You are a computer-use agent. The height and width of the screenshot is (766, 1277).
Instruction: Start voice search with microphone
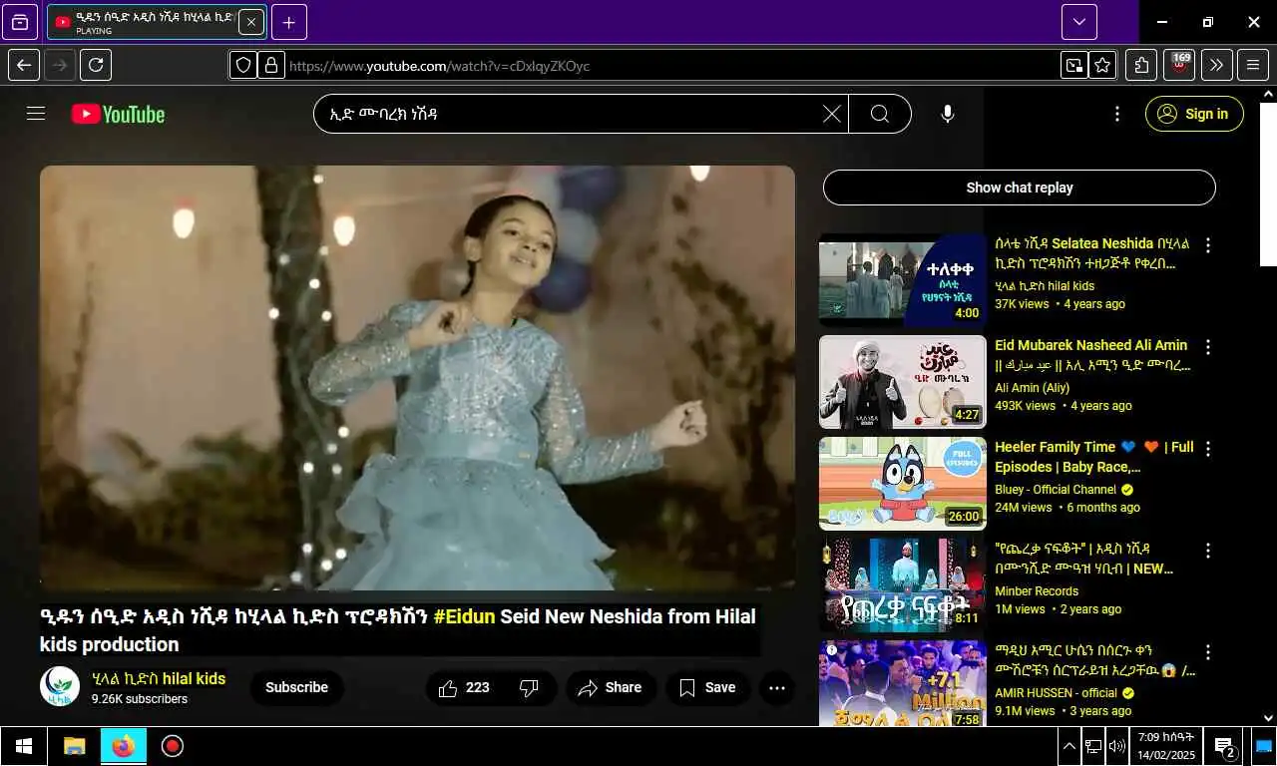coord(948,114)
